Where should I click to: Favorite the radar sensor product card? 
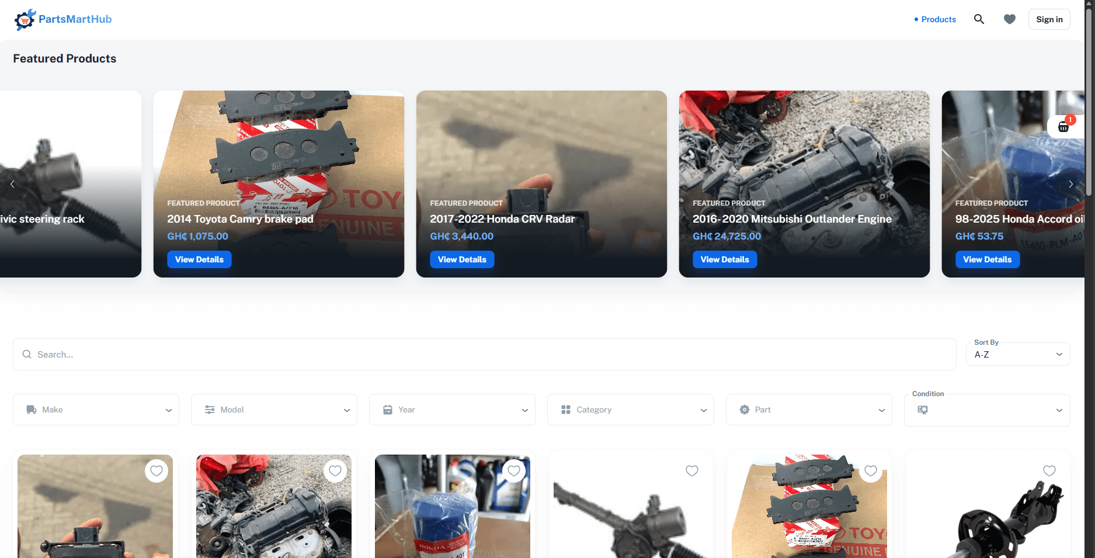(x=157, y=471)
